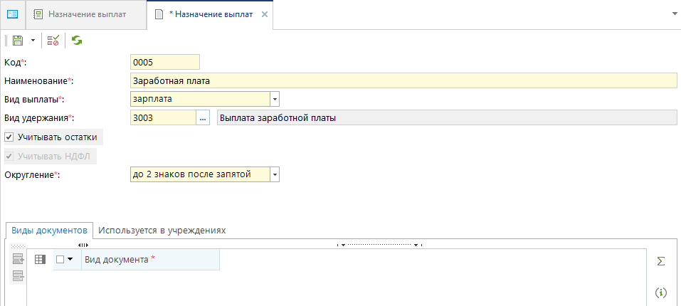
Task: Expand the 'Округление' dropdown
Action: [275, 174]
